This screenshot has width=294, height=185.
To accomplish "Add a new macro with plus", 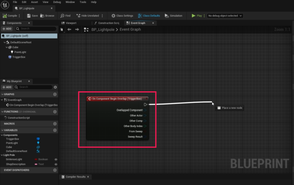I will pyautogui.click(x=55, y=124).
